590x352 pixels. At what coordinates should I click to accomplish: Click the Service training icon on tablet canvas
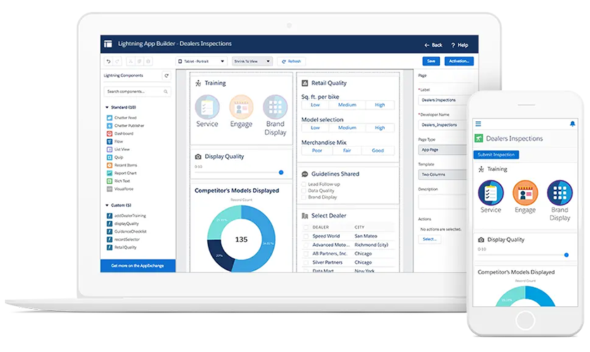click(207, 107)
